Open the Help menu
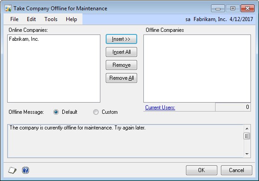The height and width of the screenshot is (181, 259). (71, 19)
